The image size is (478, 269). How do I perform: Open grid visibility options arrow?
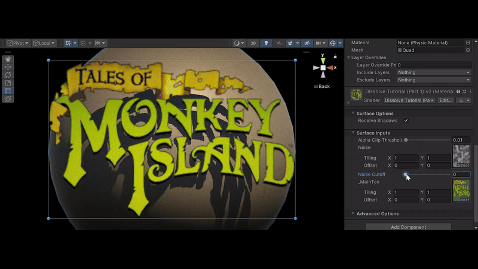(x=75, y=43)
